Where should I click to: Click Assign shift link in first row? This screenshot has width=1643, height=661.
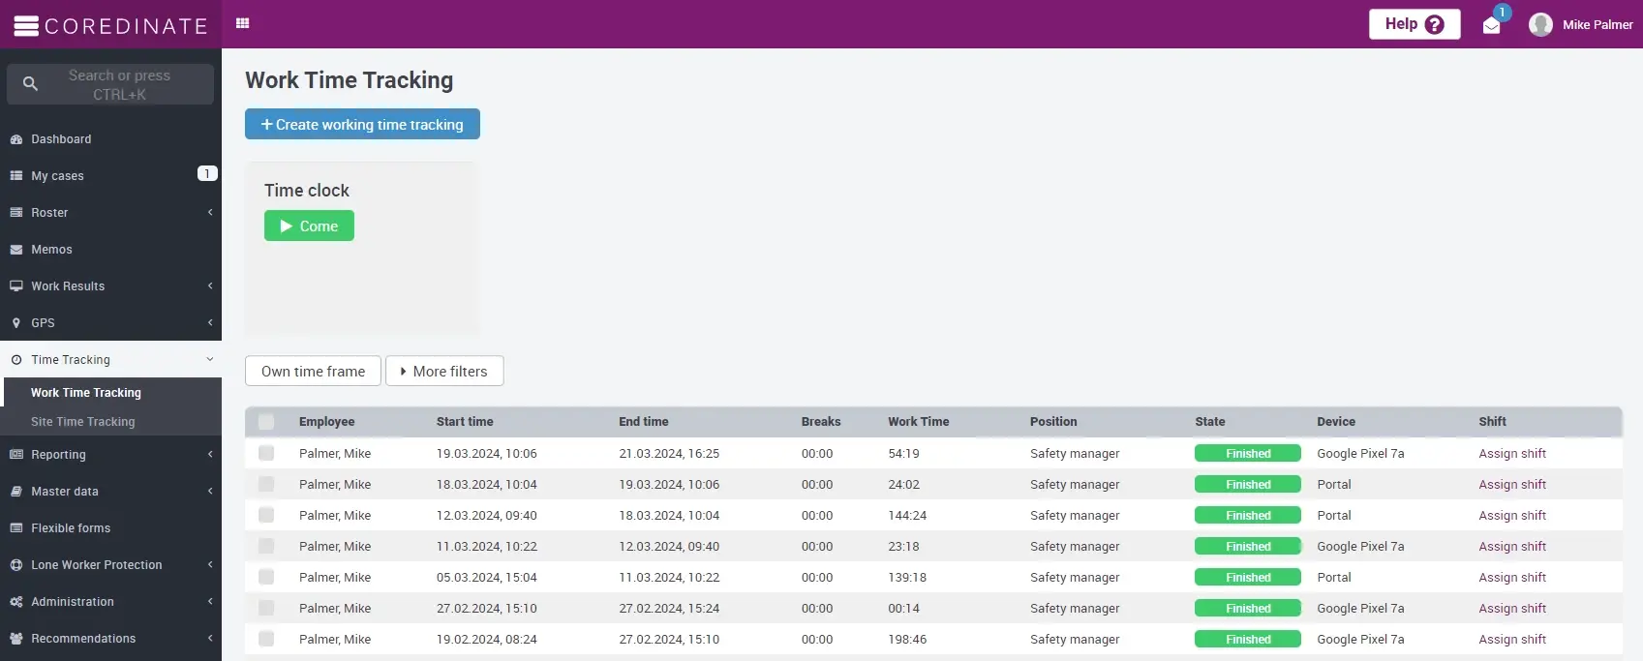click(1511, 454)
